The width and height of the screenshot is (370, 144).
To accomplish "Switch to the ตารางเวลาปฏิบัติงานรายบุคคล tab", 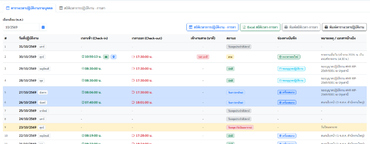I will pyautogui.click(x=30, y=8).
